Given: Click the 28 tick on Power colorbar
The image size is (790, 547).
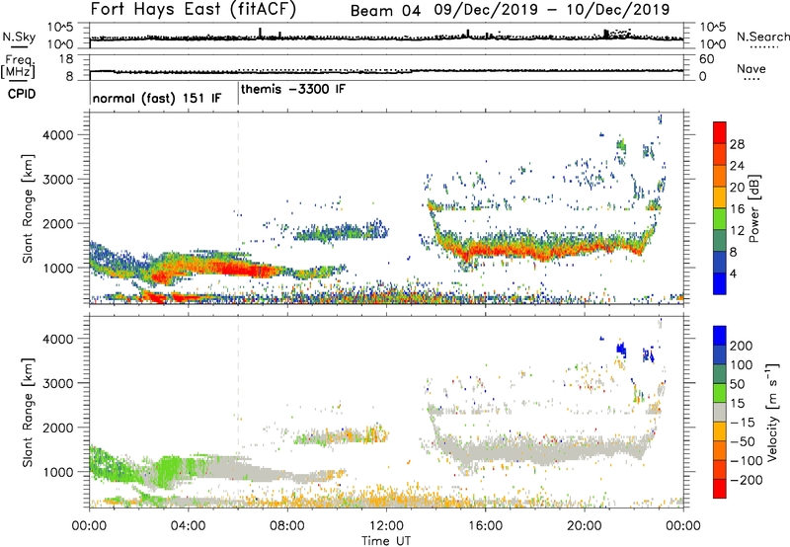Looking at the screenshot, I should (x=737, y=144).
